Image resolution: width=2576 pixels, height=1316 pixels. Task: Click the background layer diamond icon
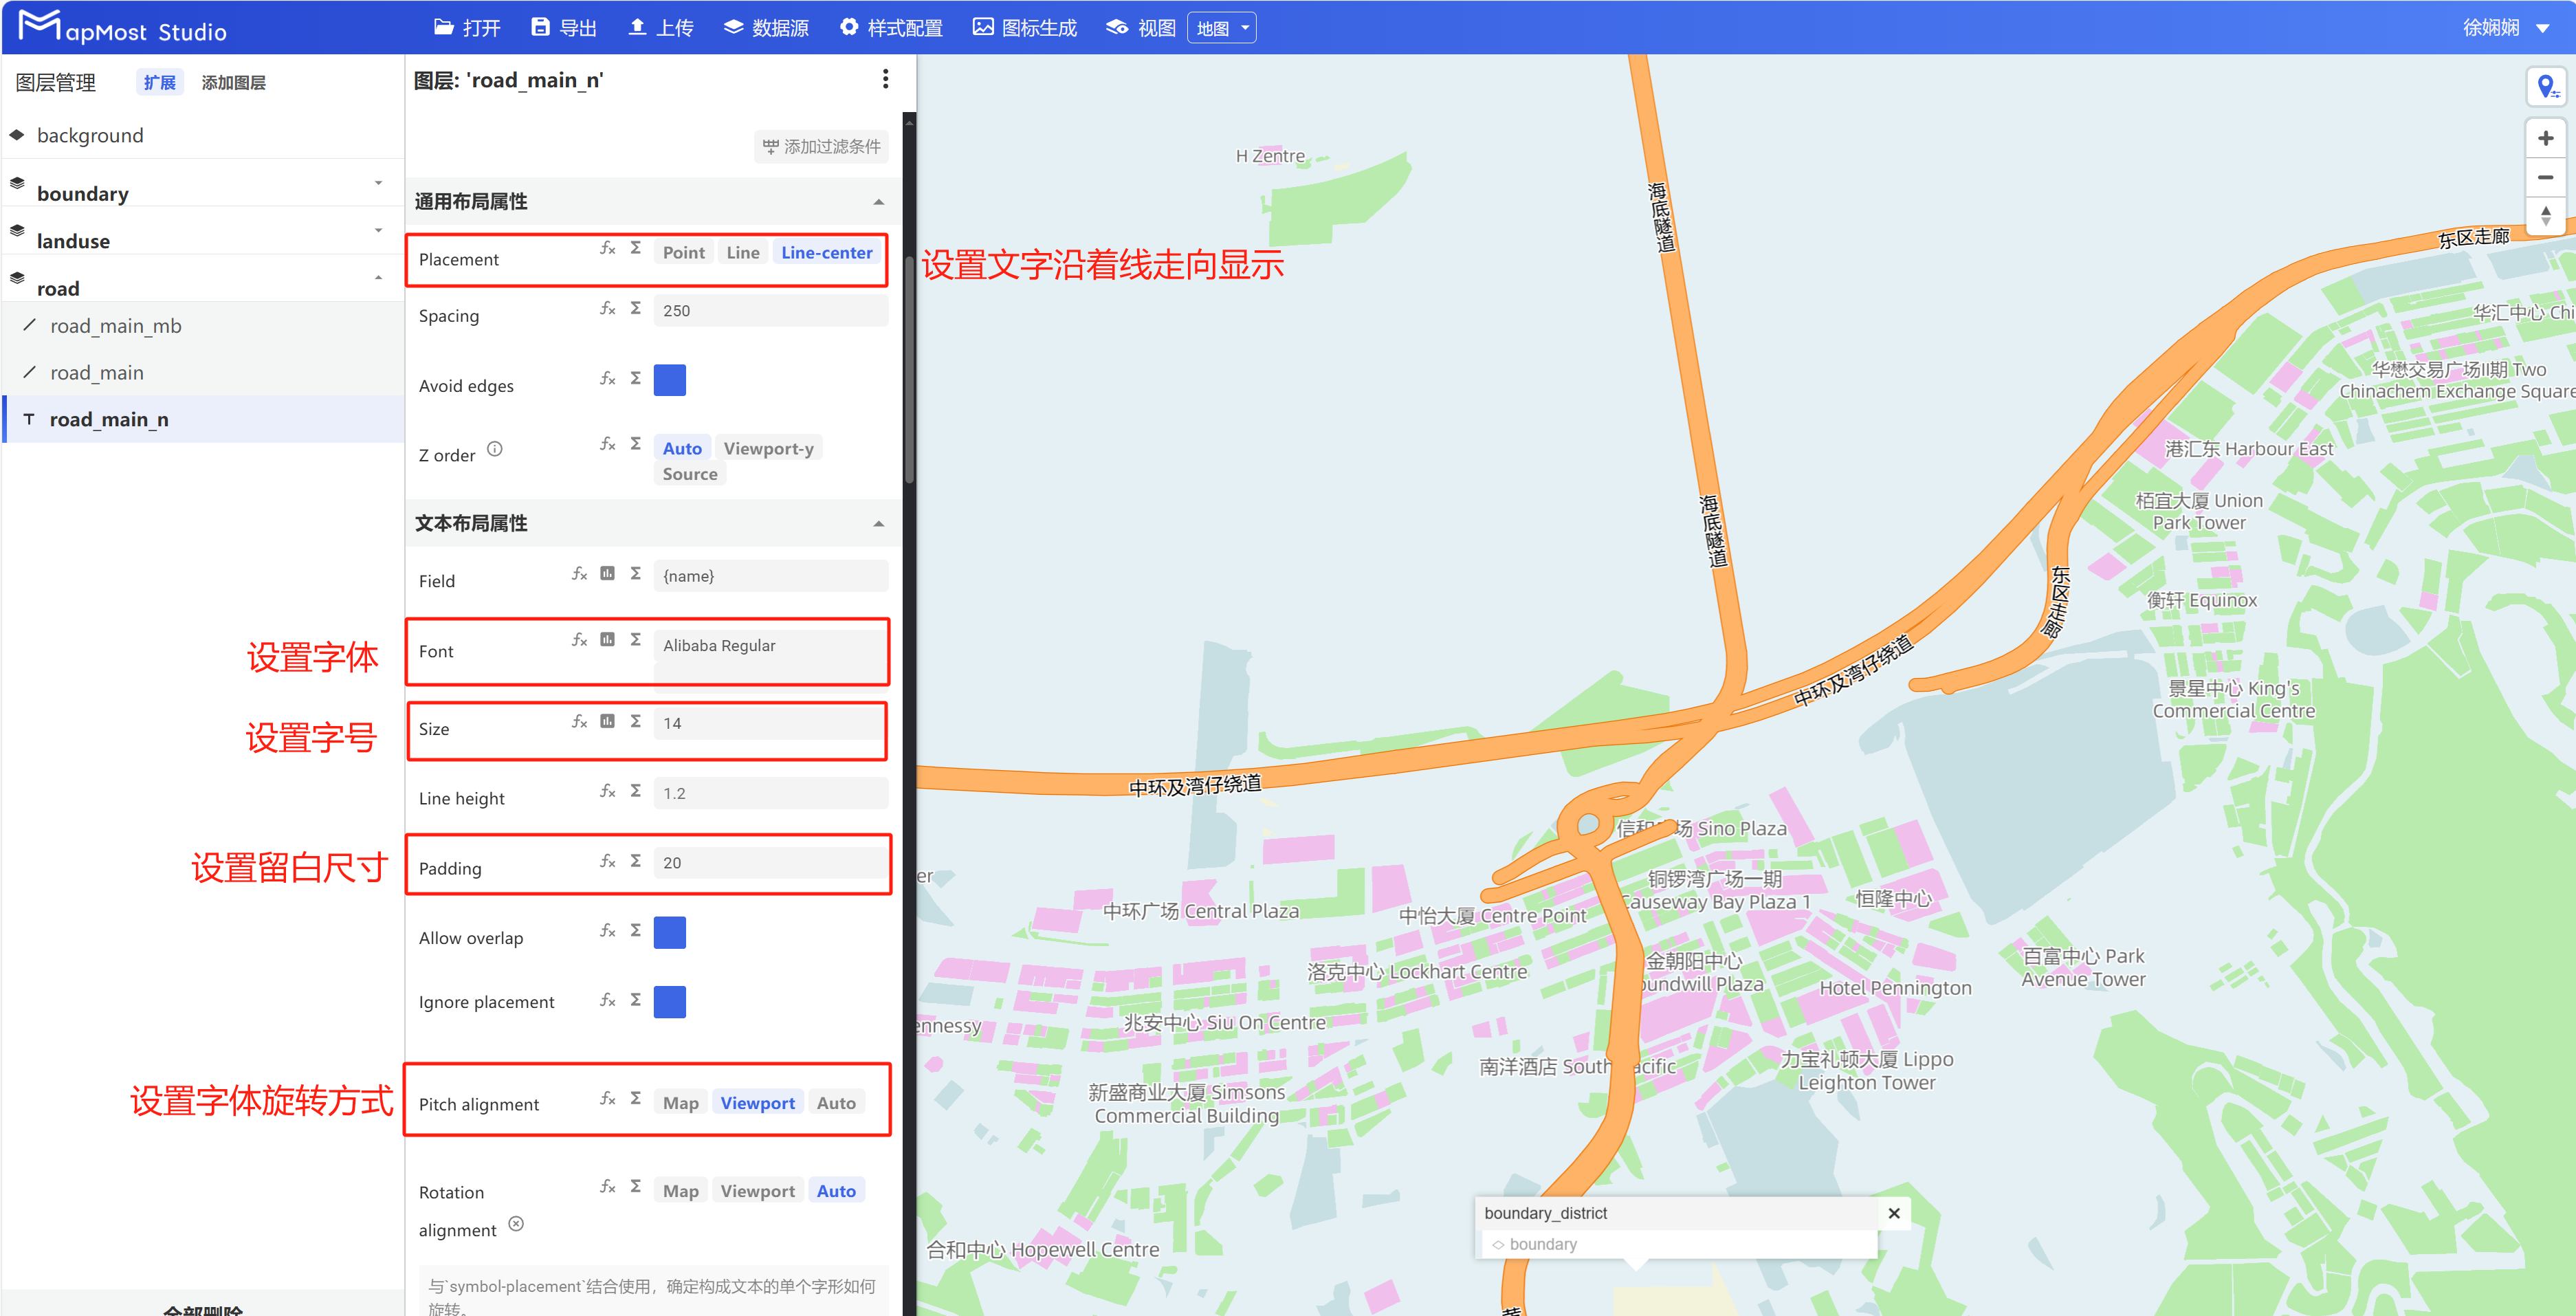[x=17, y=134]
